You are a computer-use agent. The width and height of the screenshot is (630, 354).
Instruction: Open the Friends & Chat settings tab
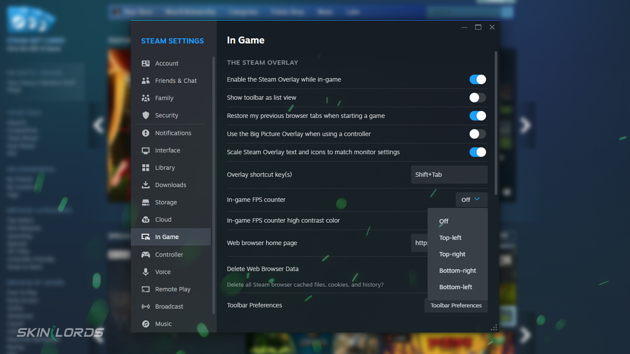(x=171, y=81)
